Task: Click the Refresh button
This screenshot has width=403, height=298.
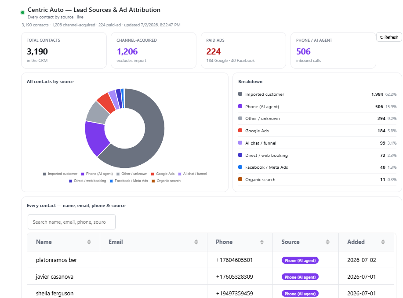Action: tap(389, 37)
